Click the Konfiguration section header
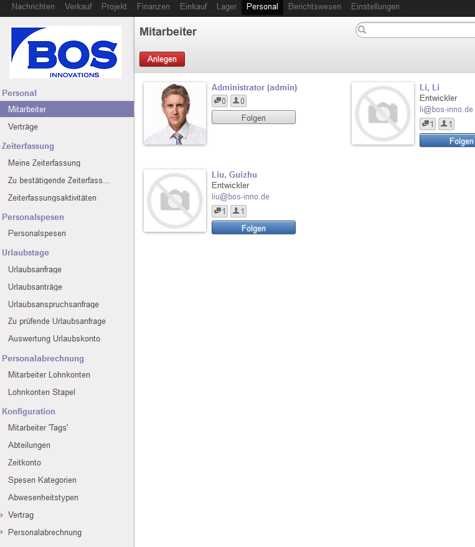 point(29,411)
